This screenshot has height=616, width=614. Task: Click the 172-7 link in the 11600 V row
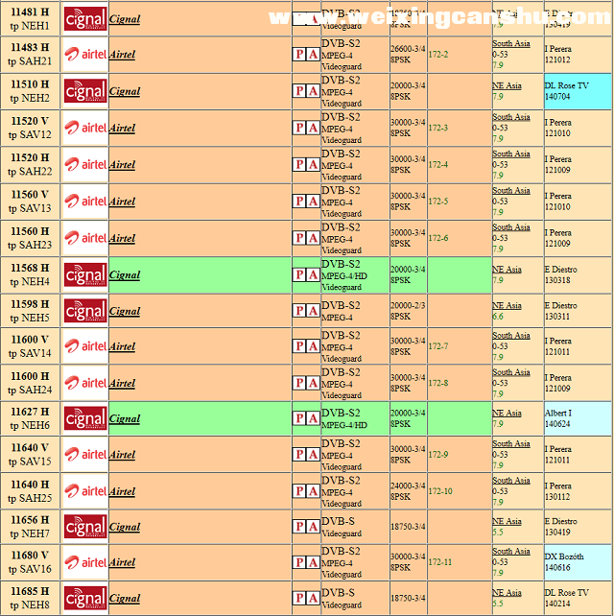(437, 345)
